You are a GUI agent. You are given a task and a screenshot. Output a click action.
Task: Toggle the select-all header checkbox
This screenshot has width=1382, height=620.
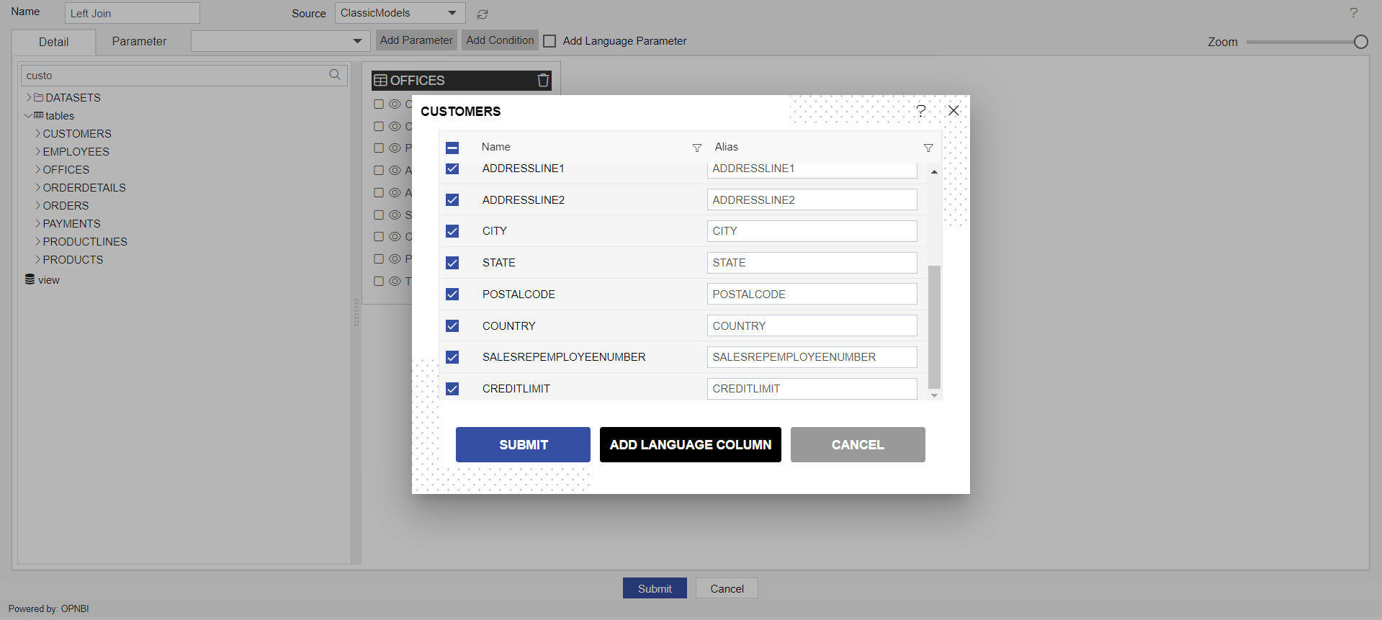(452, 148)
